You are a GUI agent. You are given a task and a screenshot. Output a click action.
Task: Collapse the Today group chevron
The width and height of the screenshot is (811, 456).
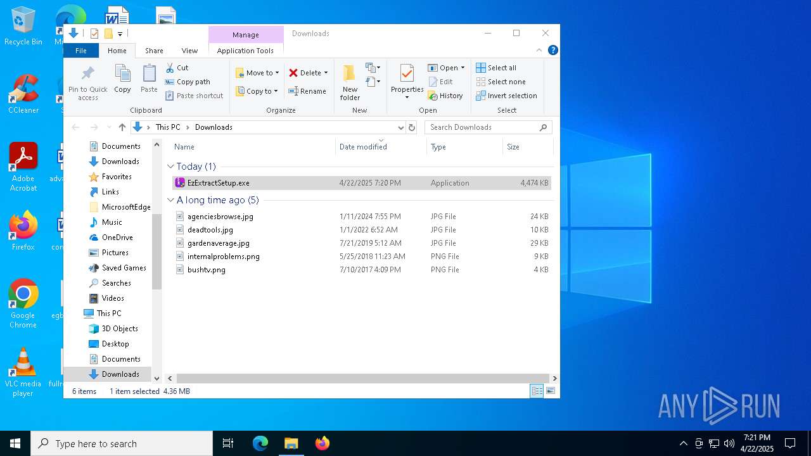point(170,167)
